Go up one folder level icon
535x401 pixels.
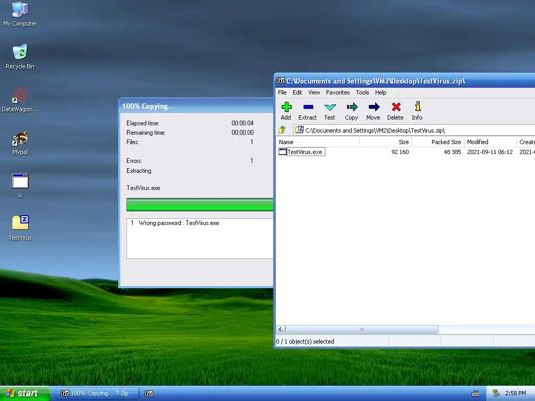point(282,130)
